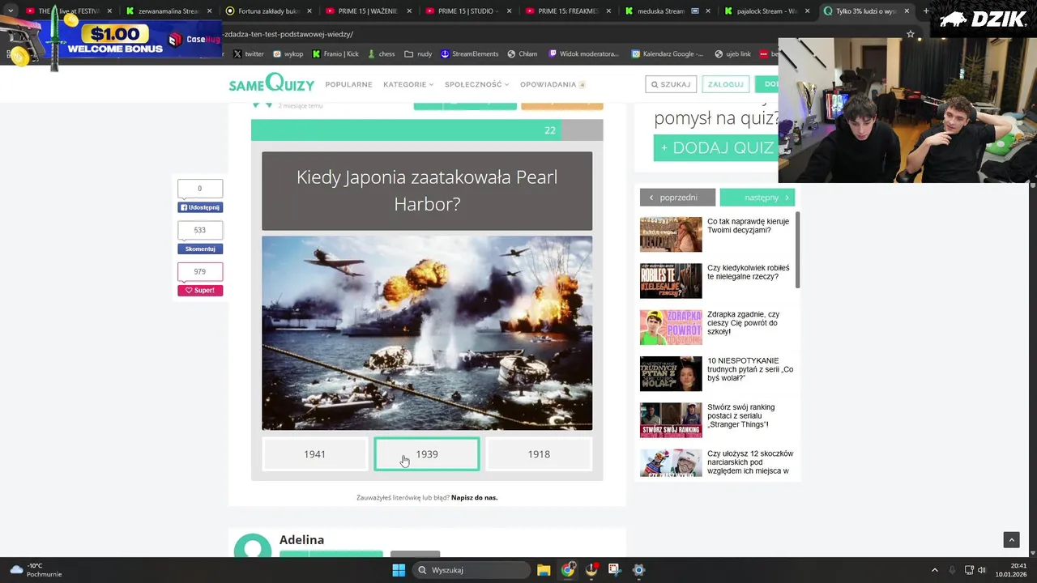
Task: Click the Super! heart button
Action: tap(200, 290)
